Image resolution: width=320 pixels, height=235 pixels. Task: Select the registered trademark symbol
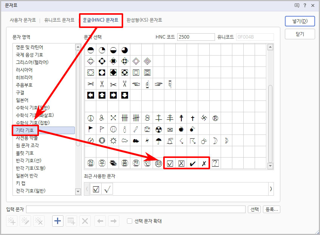(215, 117)
